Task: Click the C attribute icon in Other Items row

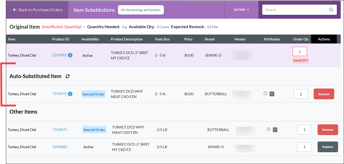Action: pos(275,130)
